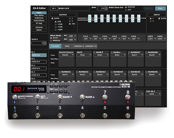Set MIDI Clock Out to OFF

126,10
